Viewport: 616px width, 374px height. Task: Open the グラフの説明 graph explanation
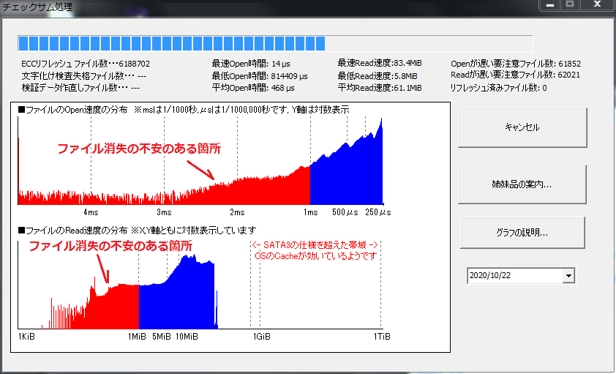522,233
